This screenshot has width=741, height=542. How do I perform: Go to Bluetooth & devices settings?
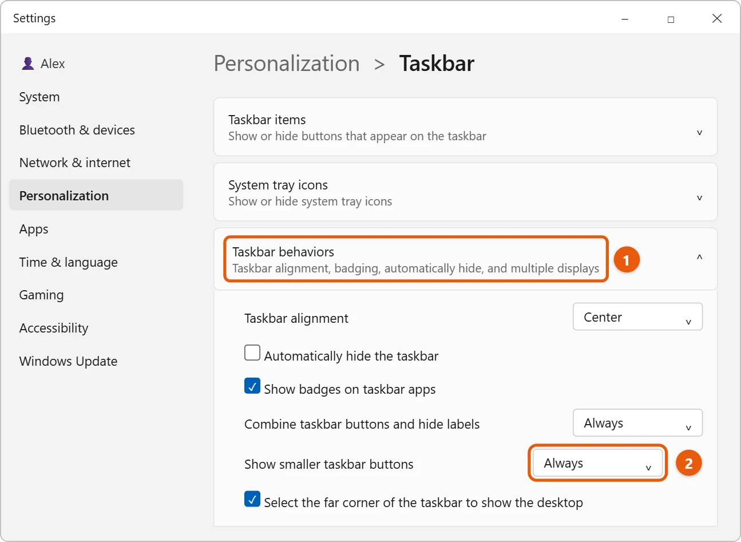point(77,130)
